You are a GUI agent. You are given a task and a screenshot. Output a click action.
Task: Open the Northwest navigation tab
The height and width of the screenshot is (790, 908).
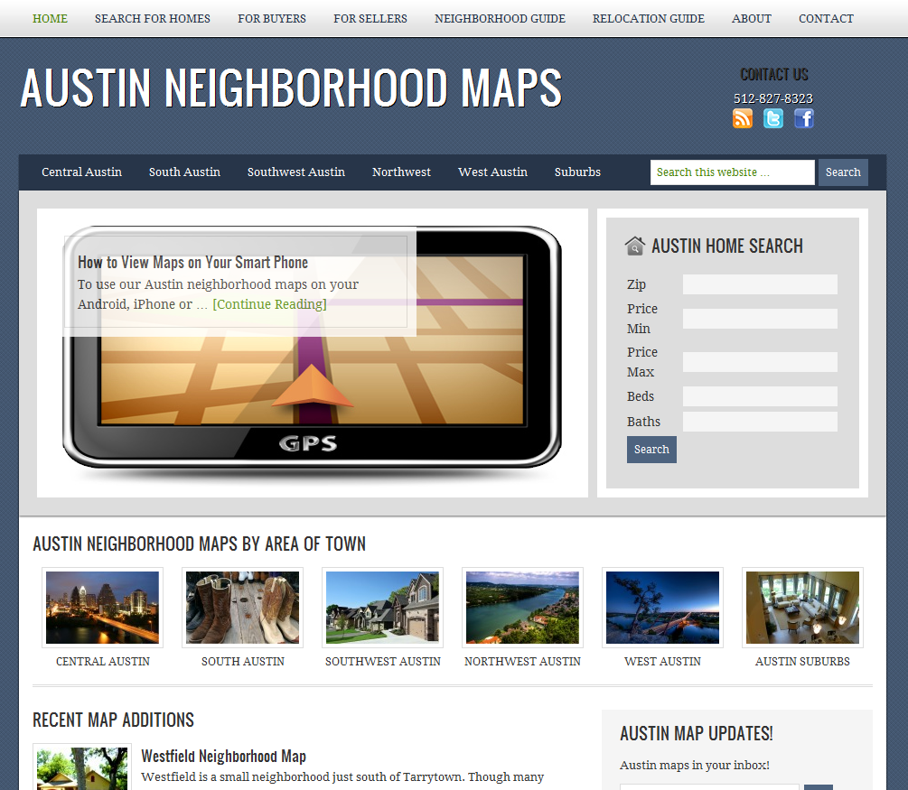tap(401, 172)
